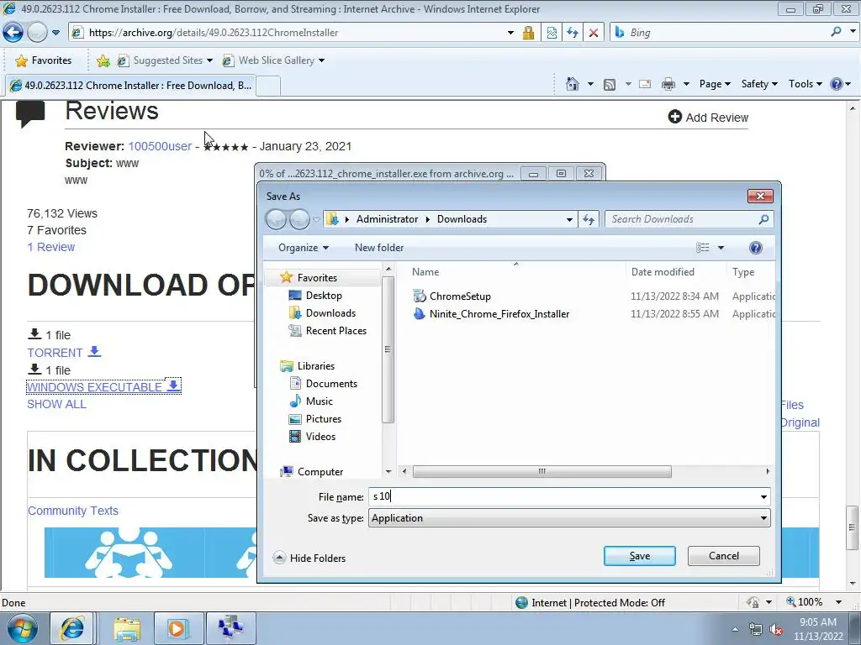Open the File name history dropdown
This screenshot has height=645, width=861.
[x=763, y=497]
